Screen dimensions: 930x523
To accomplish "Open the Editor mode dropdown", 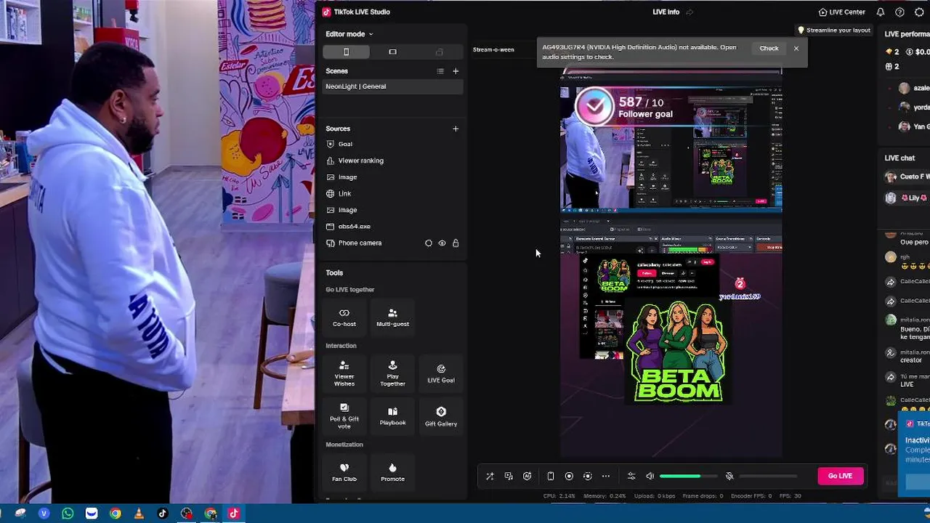I will [349, 34].
